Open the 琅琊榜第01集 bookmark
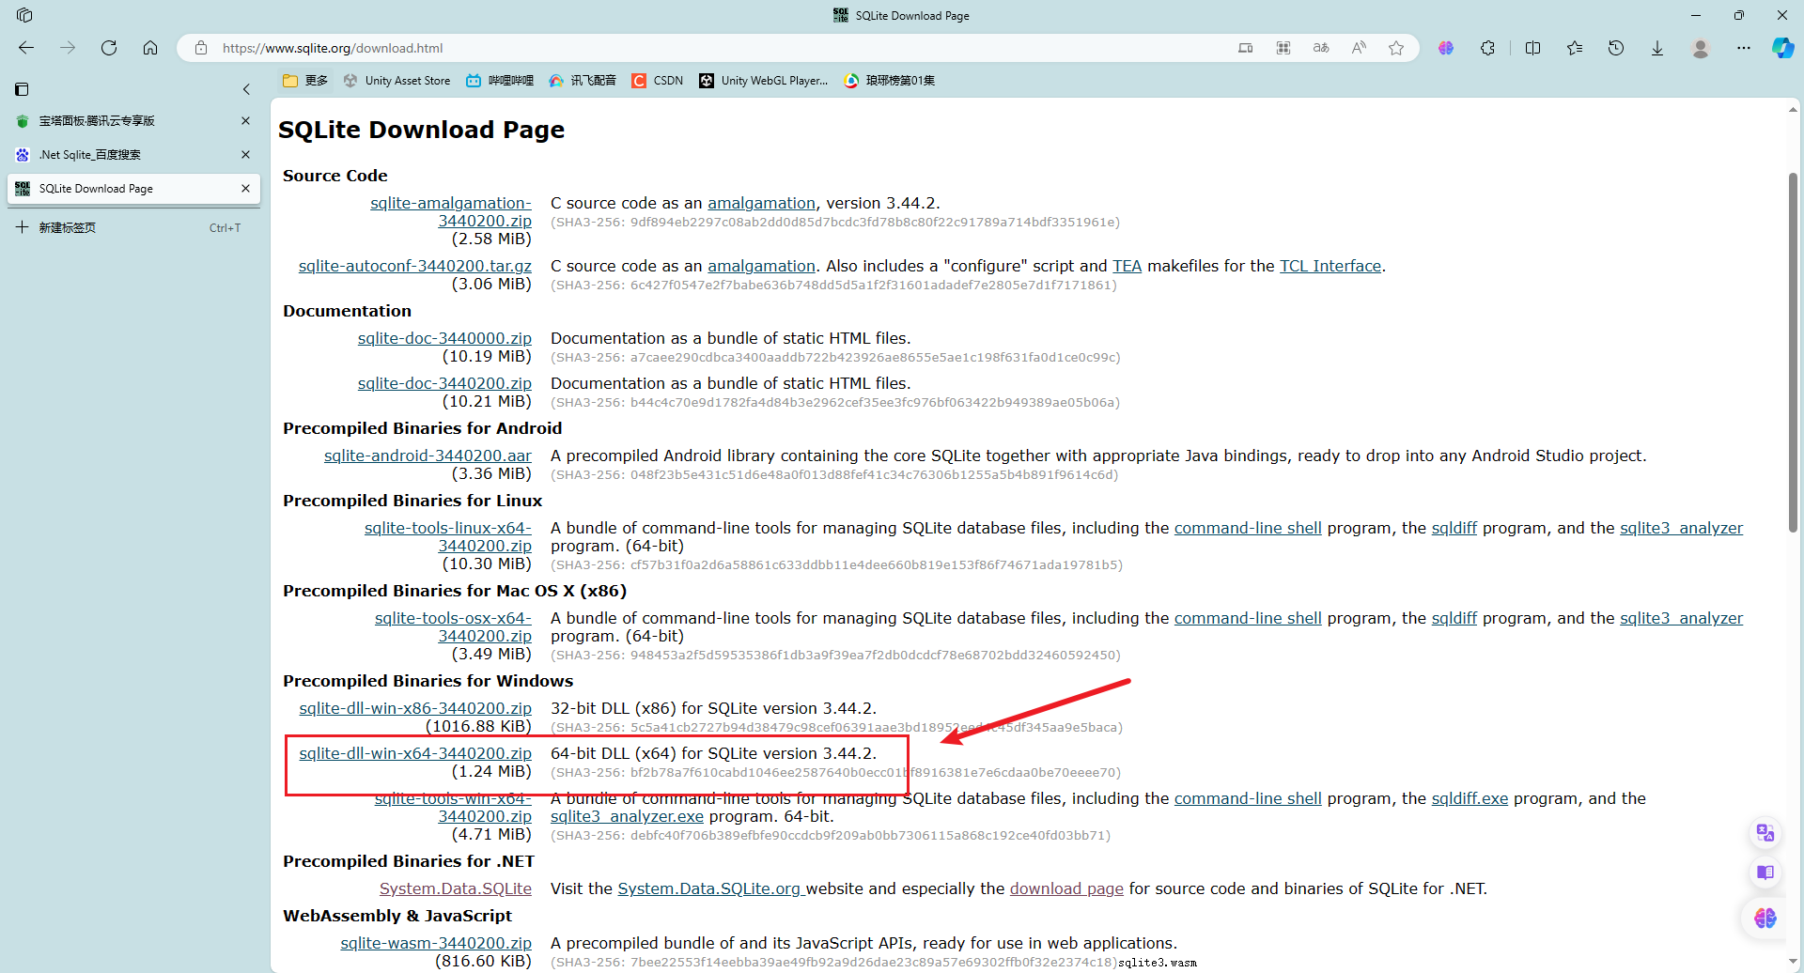The height and width of the screenshot is (973, 1804). (890, 81)
